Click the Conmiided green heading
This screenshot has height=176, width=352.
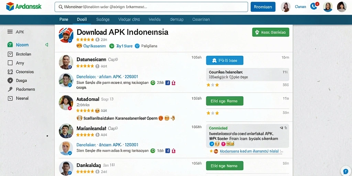pyautogui.click(x=218, y=128)
